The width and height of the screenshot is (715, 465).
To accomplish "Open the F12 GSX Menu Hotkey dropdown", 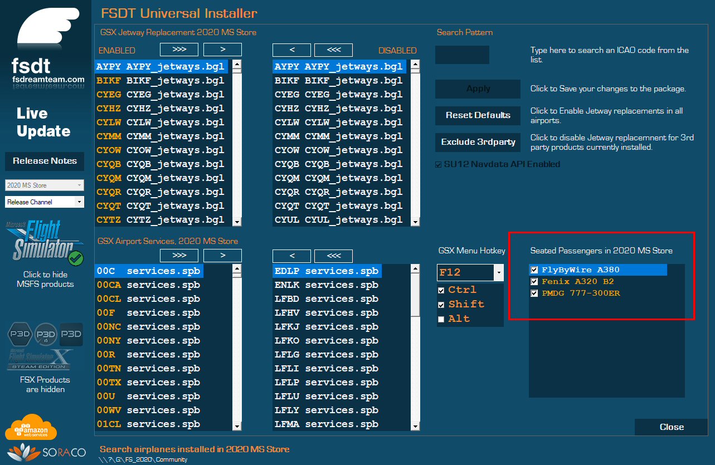I will point(498,272).
